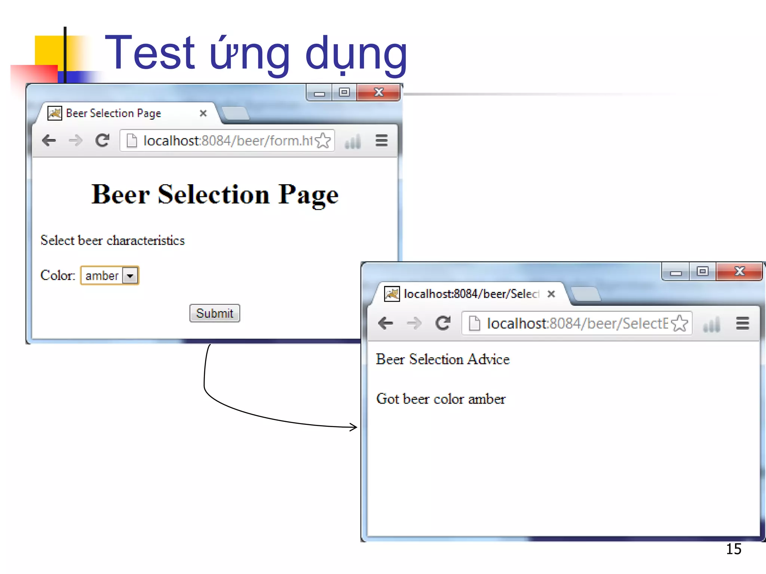Image resolution: width=766 pixels, height=574 pixels.
Task: Close the SelectBeer result window
Action: (739, 272)
